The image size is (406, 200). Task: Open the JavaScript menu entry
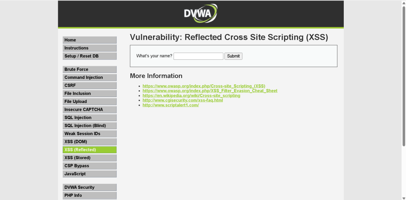(x=90, y=174)
